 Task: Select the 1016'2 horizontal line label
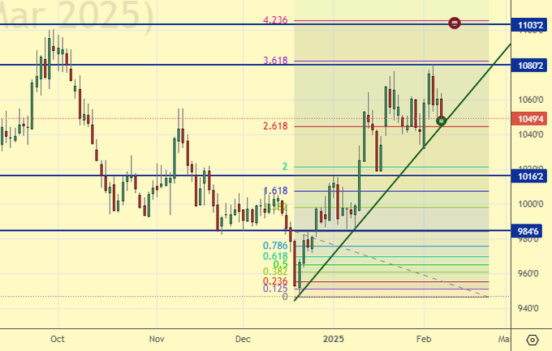point(530,175)
